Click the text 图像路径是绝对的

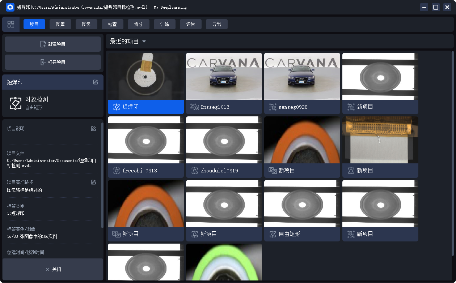[x=25, y=190]
